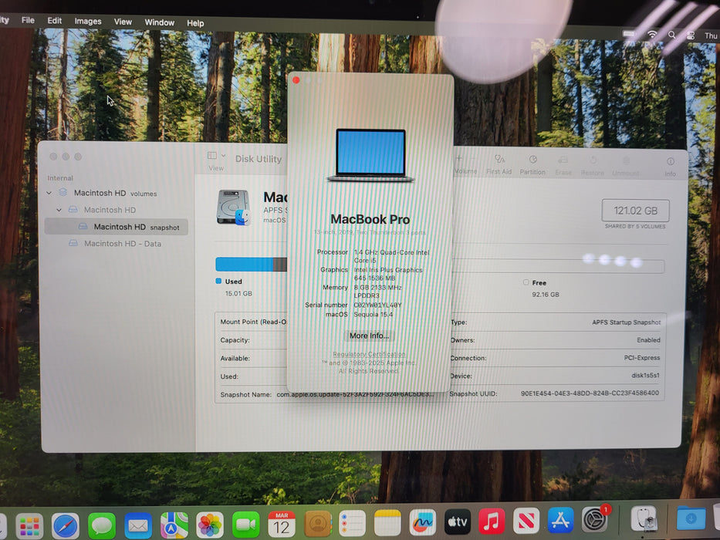This screenshot has width=720, height=540.
Task: Select Macintosh HD volumes container row
Action: click(x=117, y=193)
